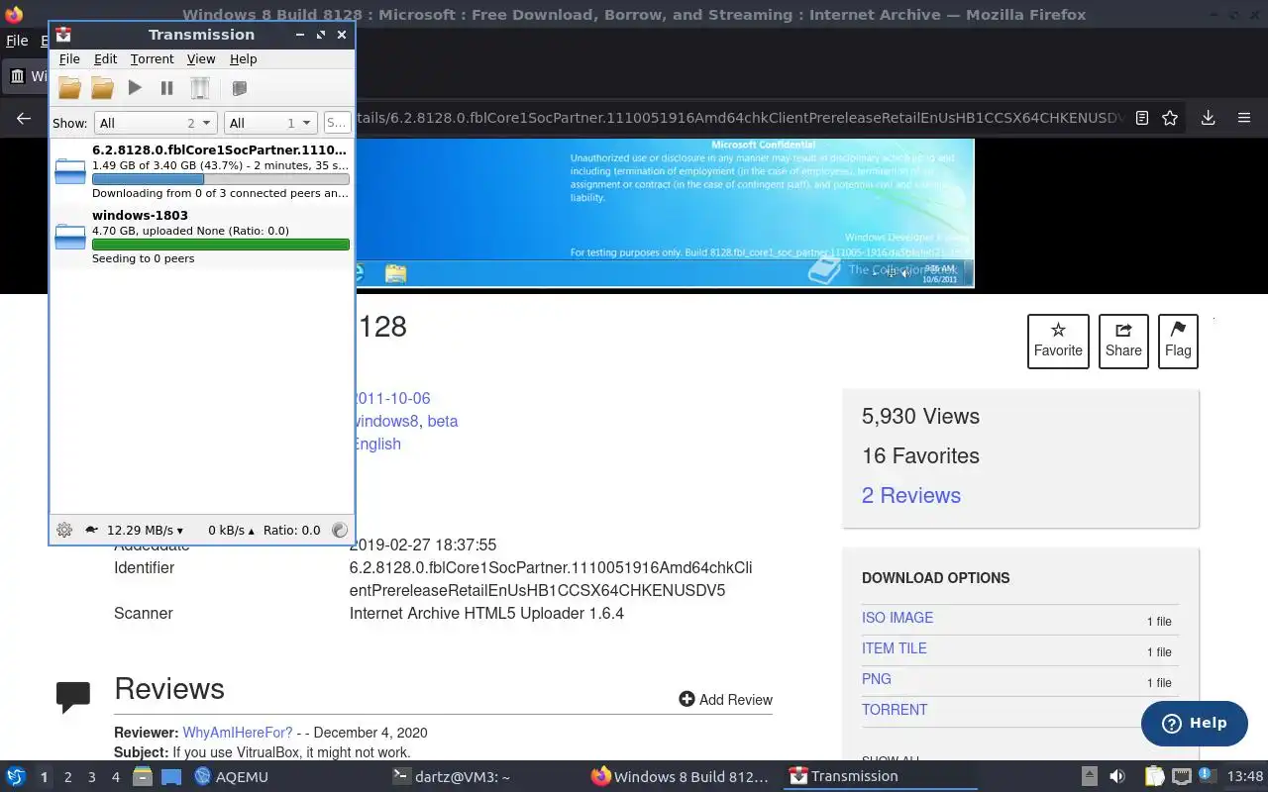
Task: Toggle Firefox reader view icon
Action: coord(1142,118)
